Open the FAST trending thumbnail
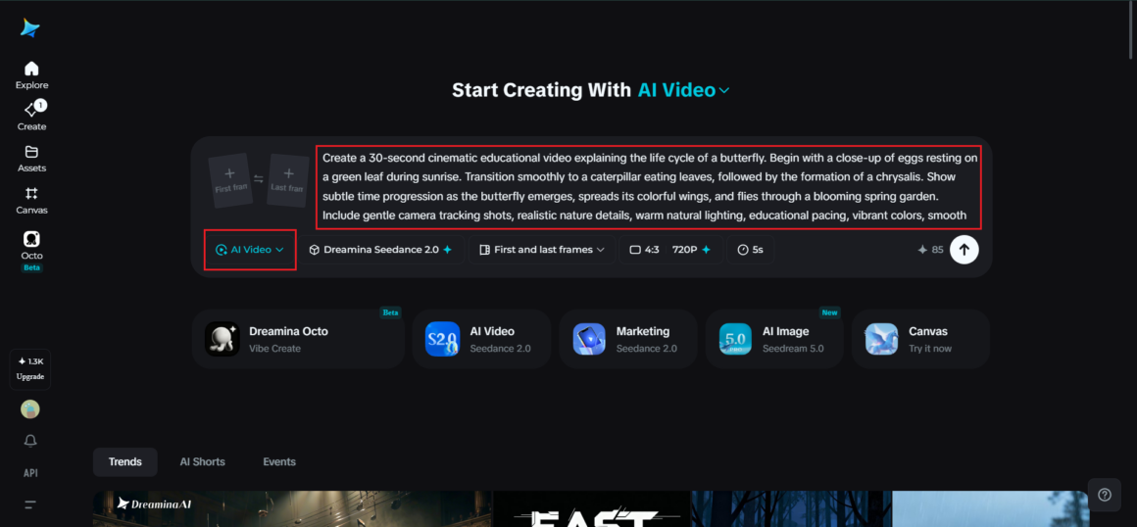Screen dimensions: 1137x527 click(592, 508)
